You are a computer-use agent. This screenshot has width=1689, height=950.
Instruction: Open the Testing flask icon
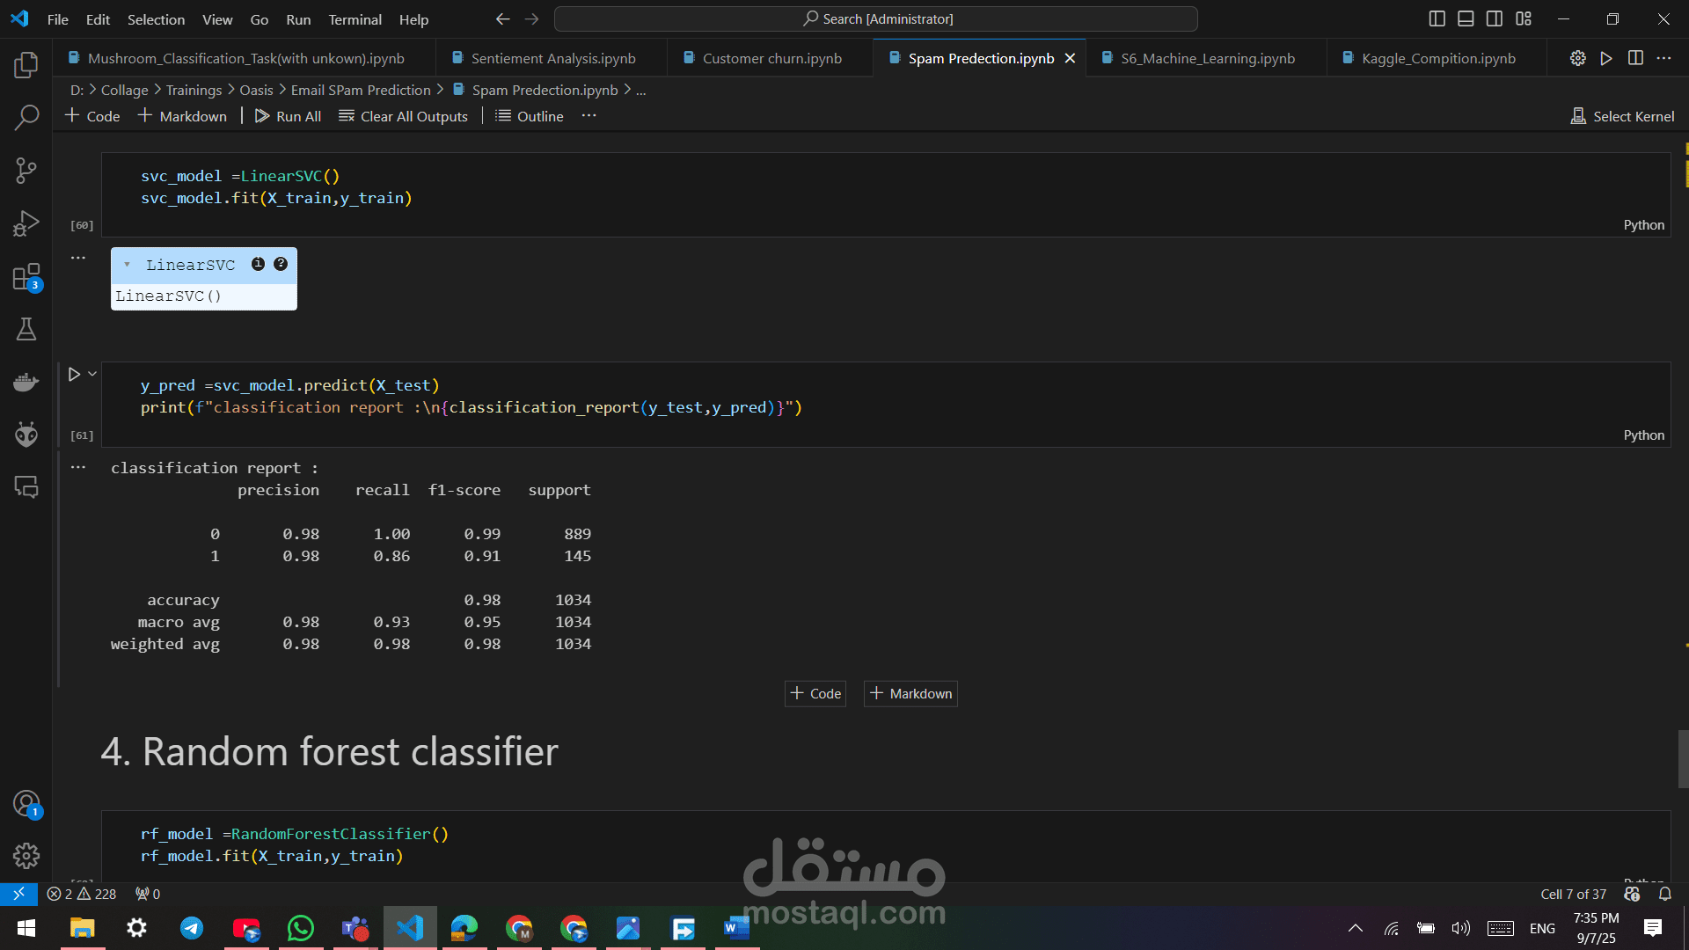pos(26,329)
